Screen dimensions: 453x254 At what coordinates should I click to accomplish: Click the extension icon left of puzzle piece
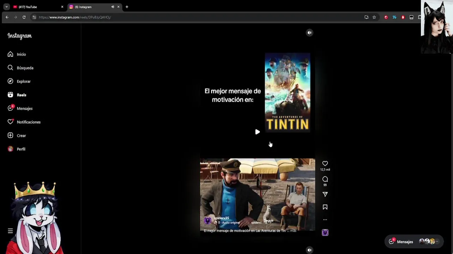411,17
